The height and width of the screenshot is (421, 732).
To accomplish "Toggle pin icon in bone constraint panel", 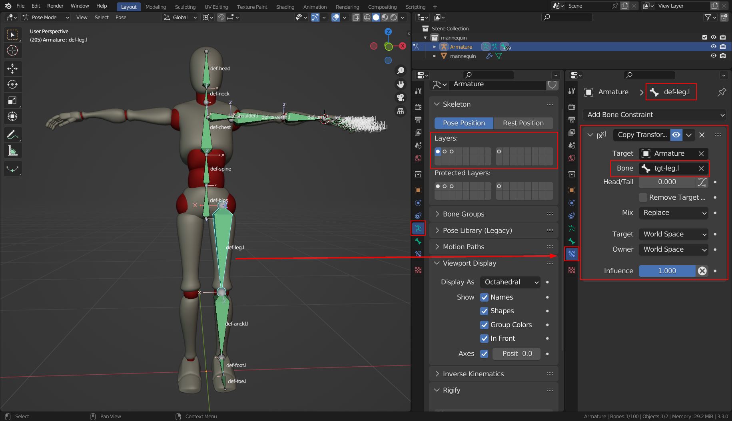I will (721, 92).
